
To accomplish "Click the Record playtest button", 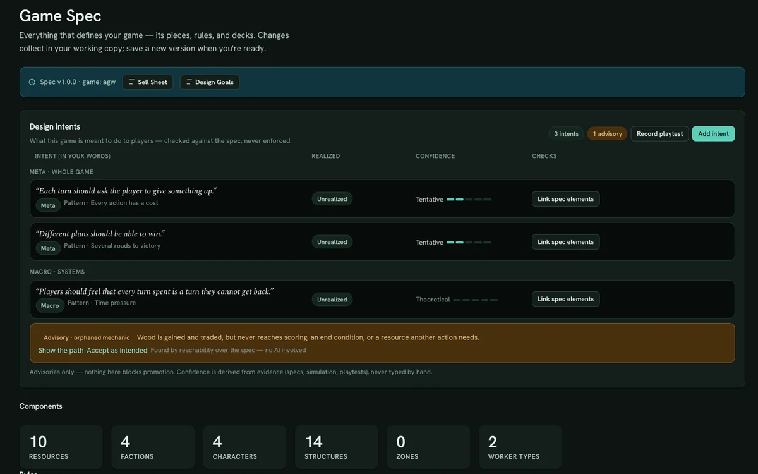I will click(x=659, y=134).
